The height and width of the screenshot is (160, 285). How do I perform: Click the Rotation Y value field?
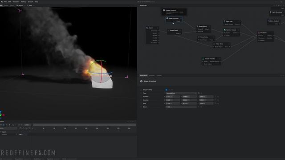(x=189, y=100)
